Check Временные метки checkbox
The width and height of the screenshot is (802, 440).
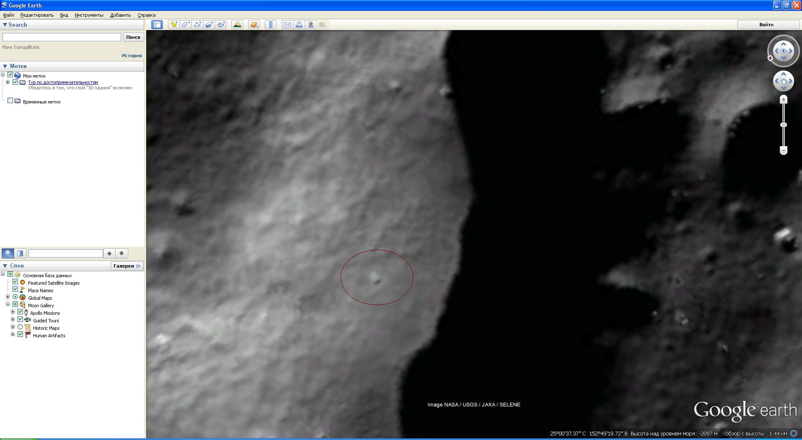[x=10, y=101]
